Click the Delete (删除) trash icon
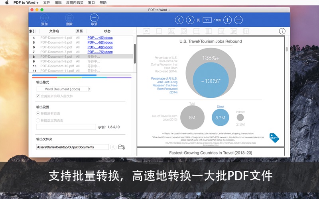This screenshot has height=199, width=319. pyautogui.click(x=69, y=18)
